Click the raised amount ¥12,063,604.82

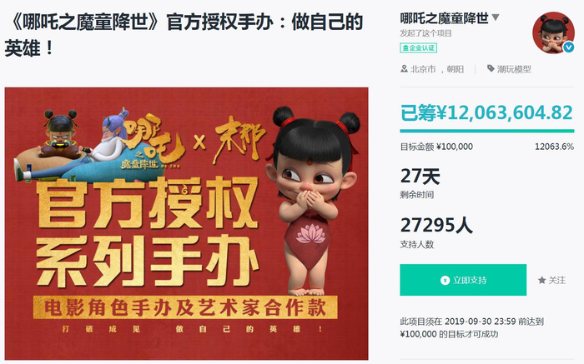[486, 113]
